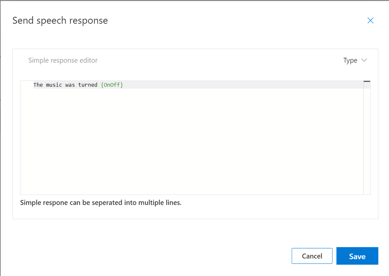Click the "Simple response editor" label
This screenshot has height=276, width=389.
63,60
